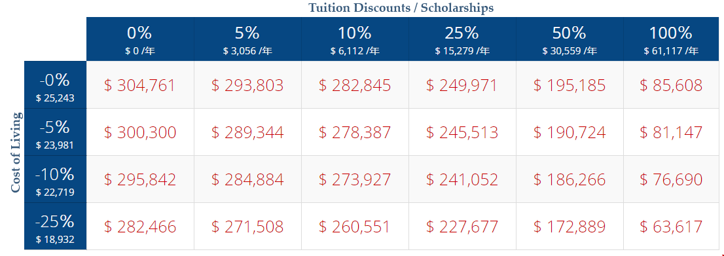Image resolution: width=724 pixels, height=256 pixels.
Task: Select the 0% tuition discount column header
Action: click(x=140, y=39)
